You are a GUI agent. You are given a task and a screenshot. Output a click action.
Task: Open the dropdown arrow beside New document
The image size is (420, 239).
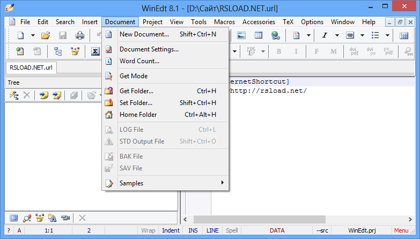[x=33, y=35]
